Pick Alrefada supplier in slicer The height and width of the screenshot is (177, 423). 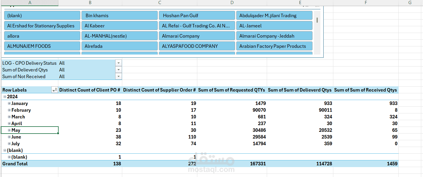click(120, 46)
